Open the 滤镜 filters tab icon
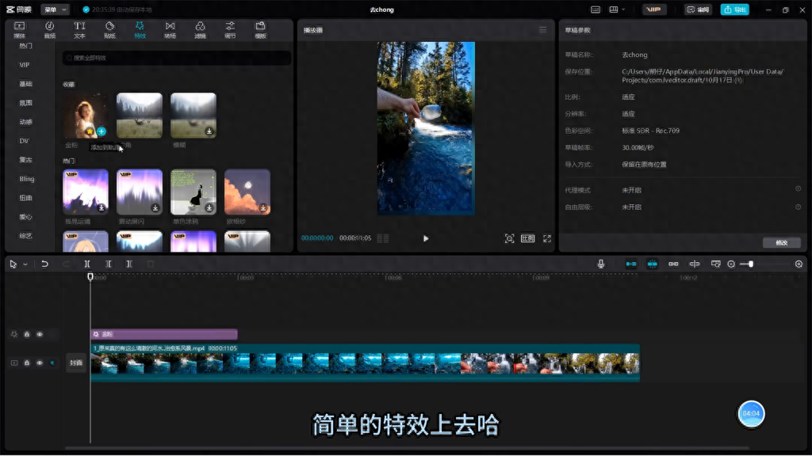This screenshot has height=456, width=812. coord(200,26)
